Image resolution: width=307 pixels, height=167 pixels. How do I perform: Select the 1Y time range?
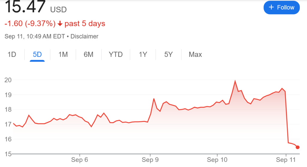(x=143, y=54)
